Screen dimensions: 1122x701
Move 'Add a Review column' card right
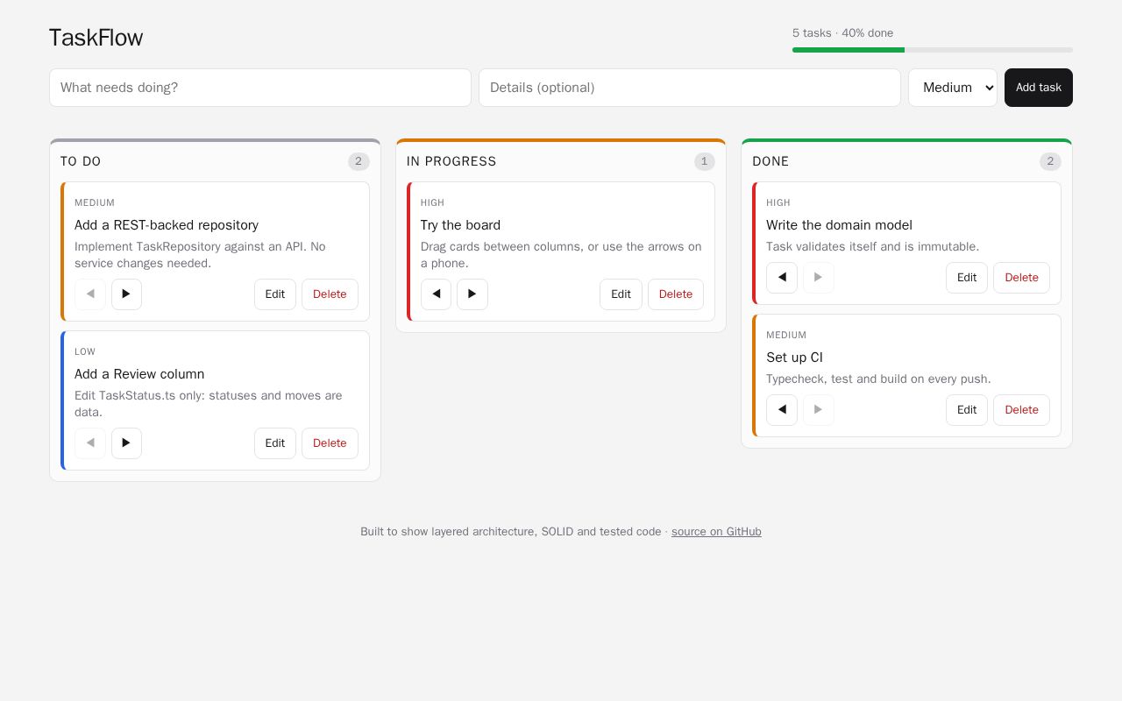pos(126,443)
